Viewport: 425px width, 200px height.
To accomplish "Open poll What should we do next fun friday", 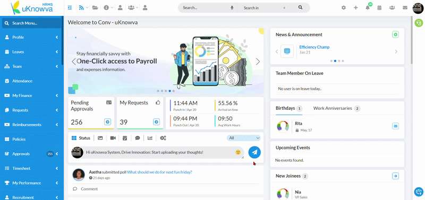I will point(160,172).
